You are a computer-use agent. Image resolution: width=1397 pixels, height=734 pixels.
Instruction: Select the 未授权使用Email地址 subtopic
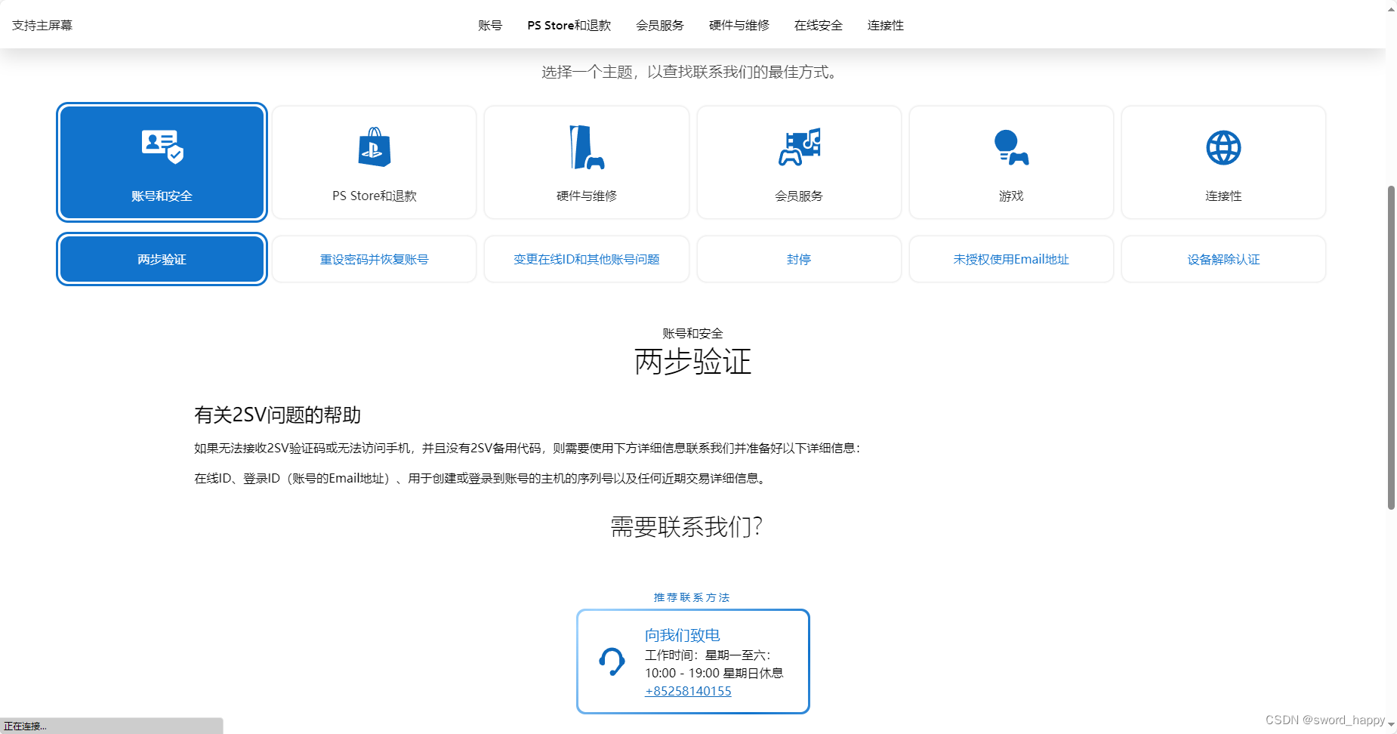1011,259
